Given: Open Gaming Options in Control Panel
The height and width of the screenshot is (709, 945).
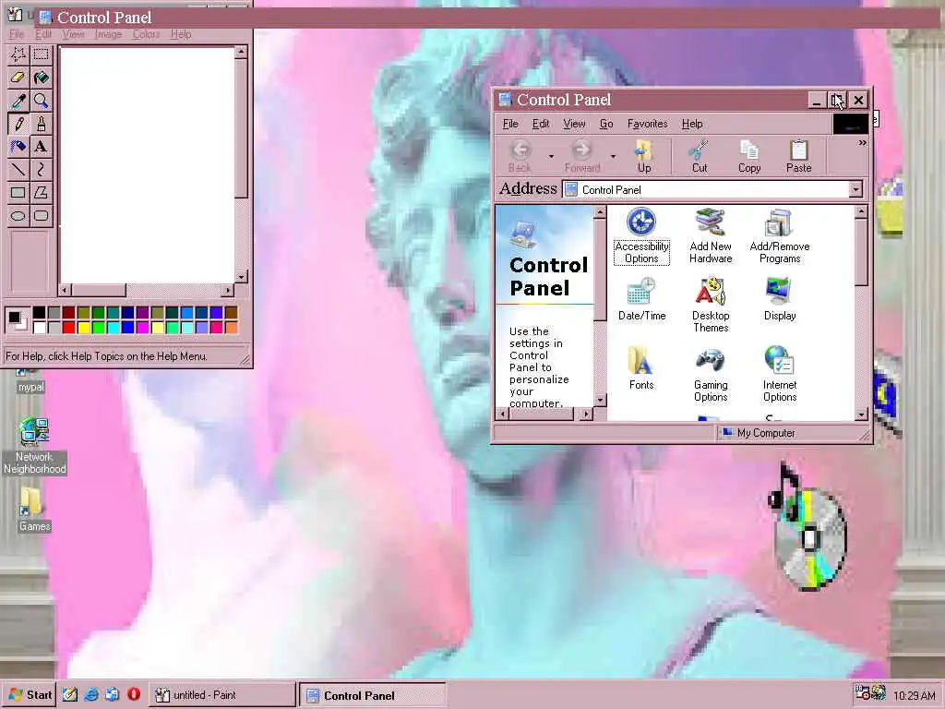Looking at the screenshot, I should click(x=711, y=375).
